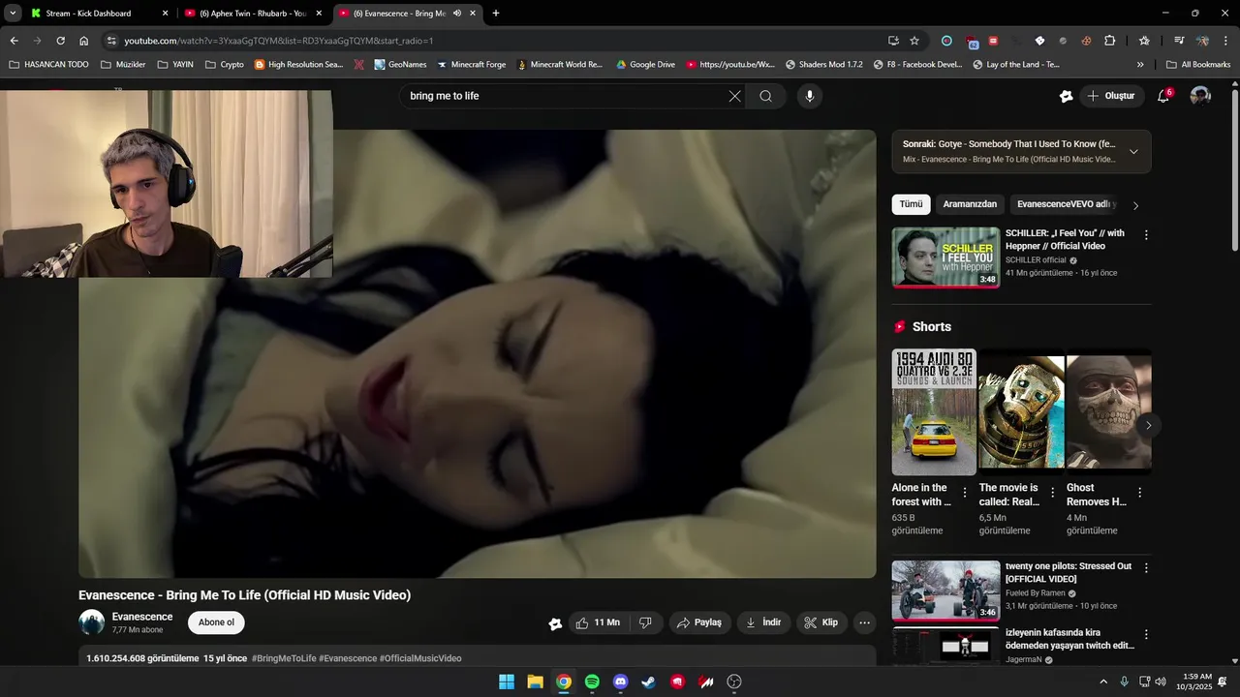1240x697 pixels.
Task: Open options for the 'Alone in the forest' short
Action: tap(964, 493)
